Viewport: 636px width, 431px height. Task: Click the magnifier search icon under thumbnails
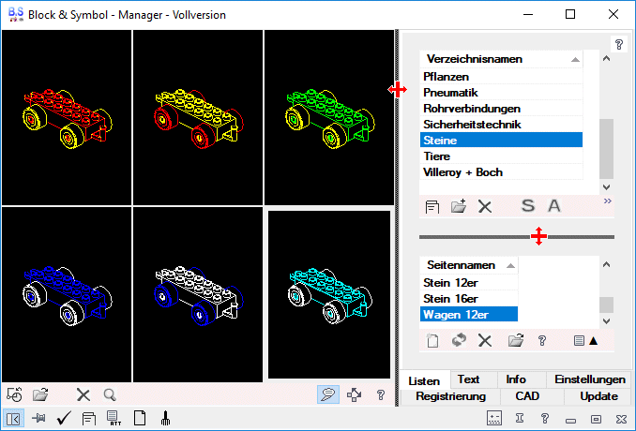110,394
